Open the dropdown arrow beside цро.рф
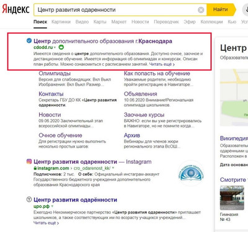The image size is (248, 232). click(52, 206)
